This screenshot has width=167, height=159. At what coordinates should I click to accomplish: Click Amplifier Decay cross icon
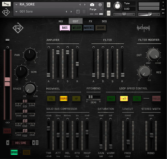coord(58,47)
